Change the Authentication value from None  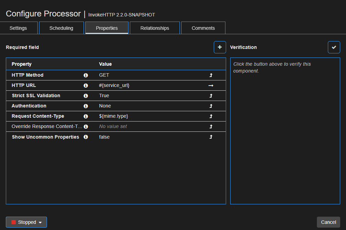point(147,106)
